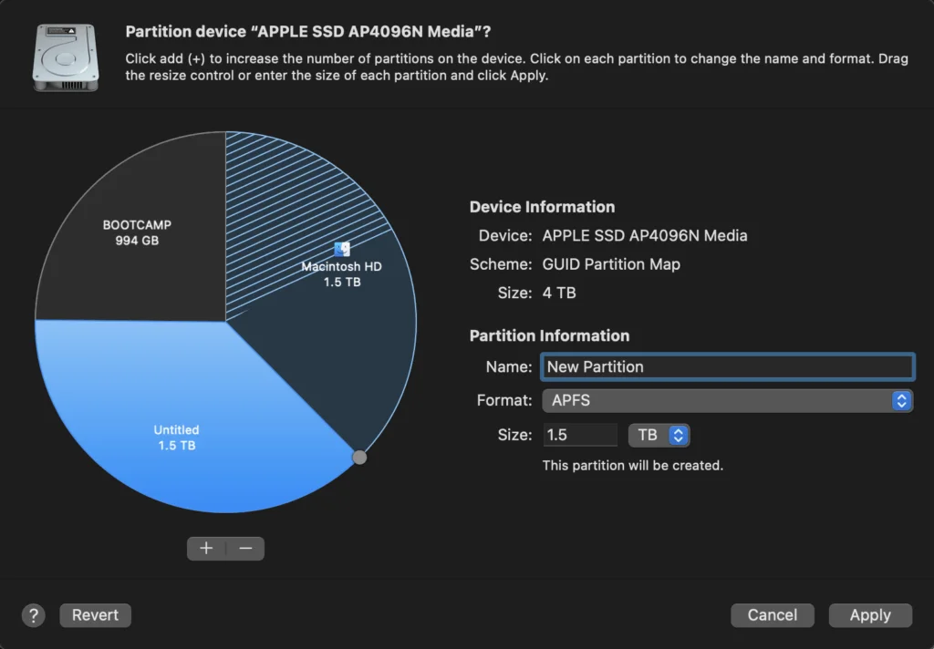Click the Size field showing 1.5
The image size is (934, 649).
[580, 435]
